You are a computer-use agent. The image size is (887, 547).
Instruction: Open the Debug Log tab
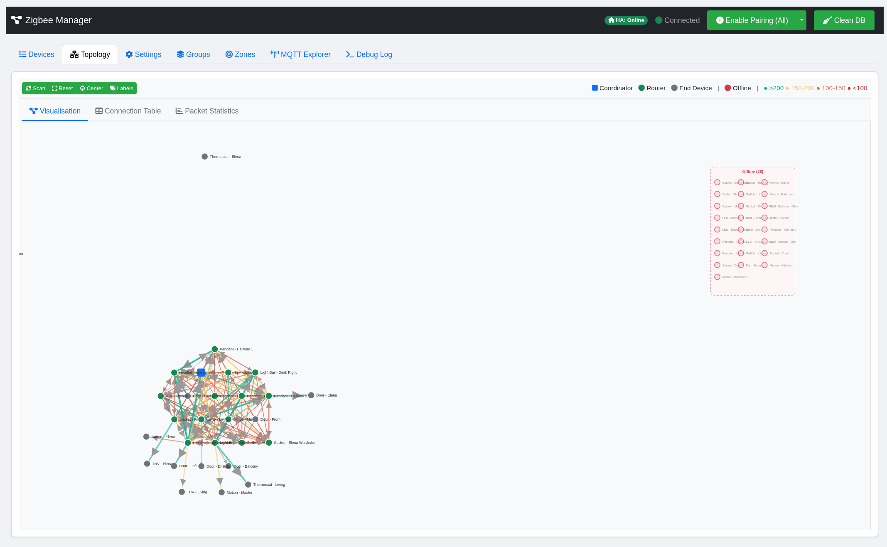[369, 54]
